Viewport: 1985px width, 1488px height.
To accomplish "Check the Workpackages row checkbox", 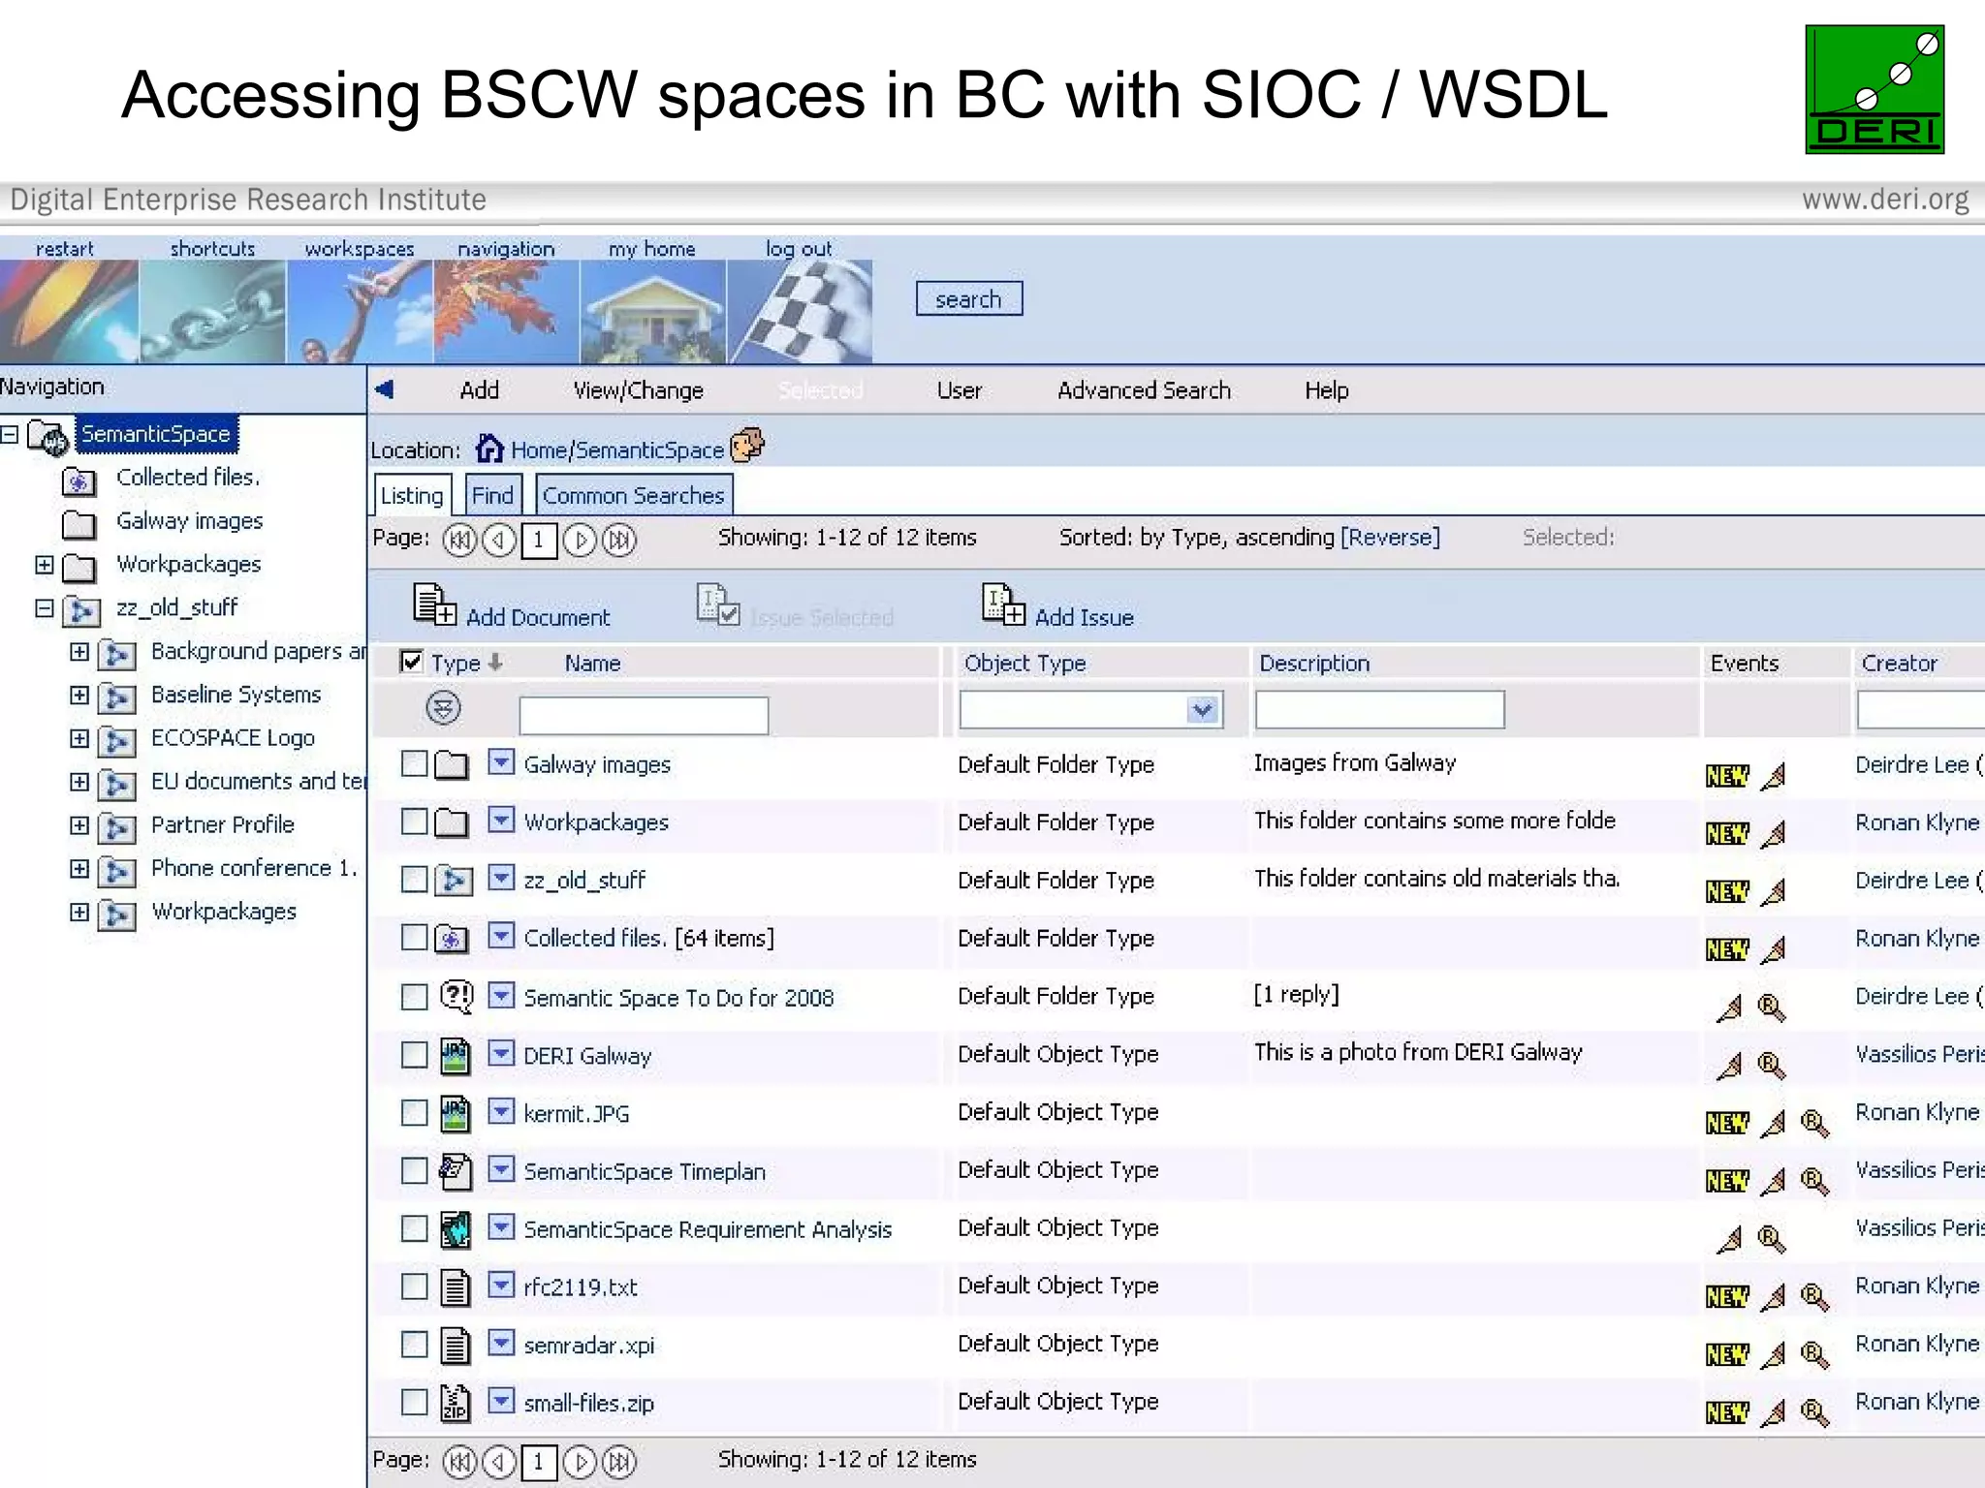I will click(414, 821).
